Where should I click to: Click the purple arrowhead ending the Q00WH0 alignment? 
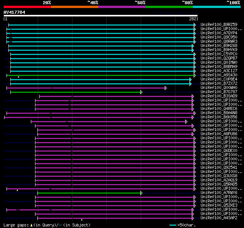pos(166,88)
